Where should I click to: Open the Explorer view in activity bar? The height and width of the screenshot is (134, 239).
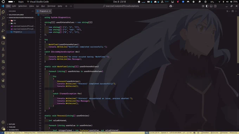tap(3, 12)
